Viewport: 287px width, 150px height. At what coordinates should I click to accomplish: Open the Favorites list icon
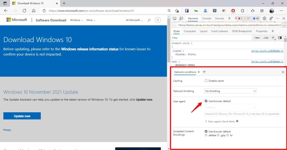(x=253, y=11)
